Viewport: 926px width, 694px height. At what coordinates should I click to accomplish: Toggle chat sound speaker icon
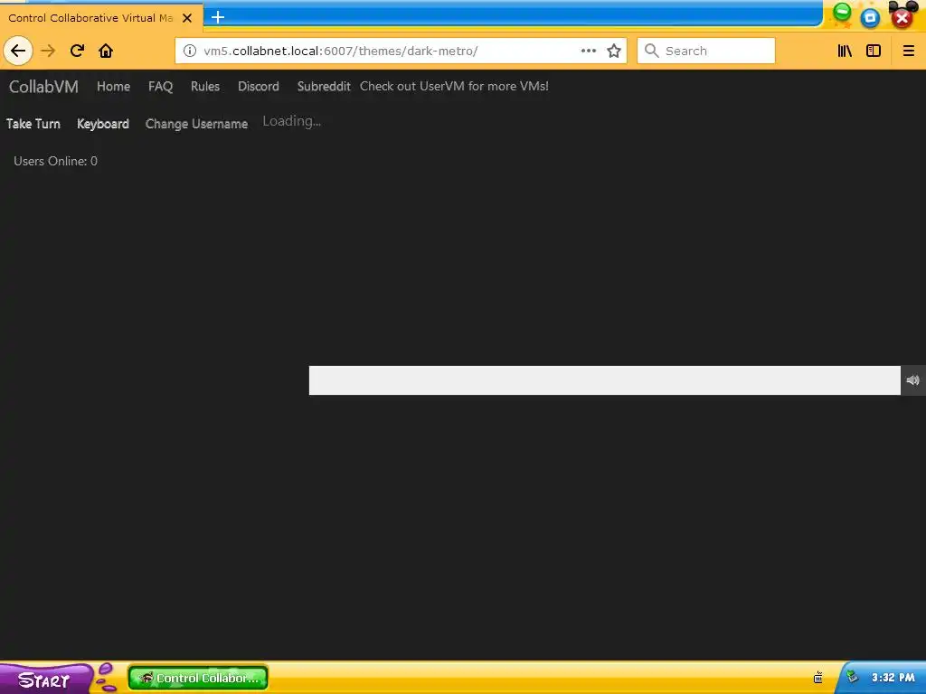coord(913,380)
